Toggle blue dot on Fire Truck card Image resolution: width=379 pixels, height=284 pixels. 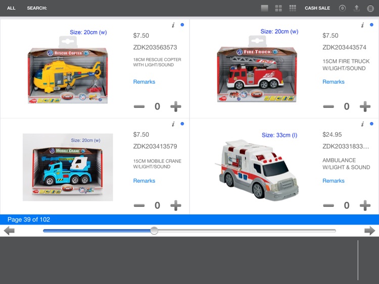click(371, 25)
